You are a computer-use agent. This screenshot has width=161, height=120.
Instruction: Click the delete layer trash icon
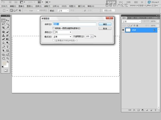point(156,110)
